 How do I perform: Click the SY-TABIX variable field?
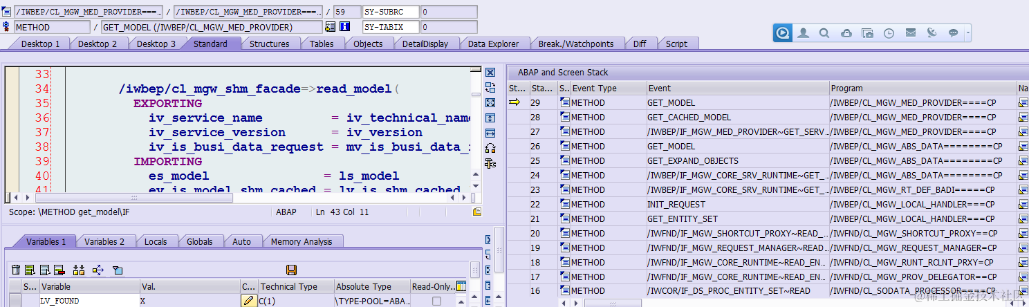391,27
